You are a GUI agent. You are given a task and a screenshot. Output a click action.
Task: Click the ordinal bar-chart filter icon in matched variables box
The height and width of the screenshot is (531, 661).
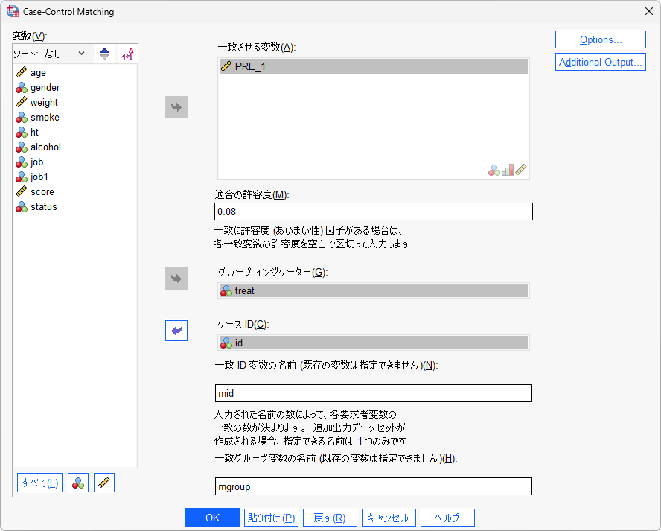pos(508,170)
